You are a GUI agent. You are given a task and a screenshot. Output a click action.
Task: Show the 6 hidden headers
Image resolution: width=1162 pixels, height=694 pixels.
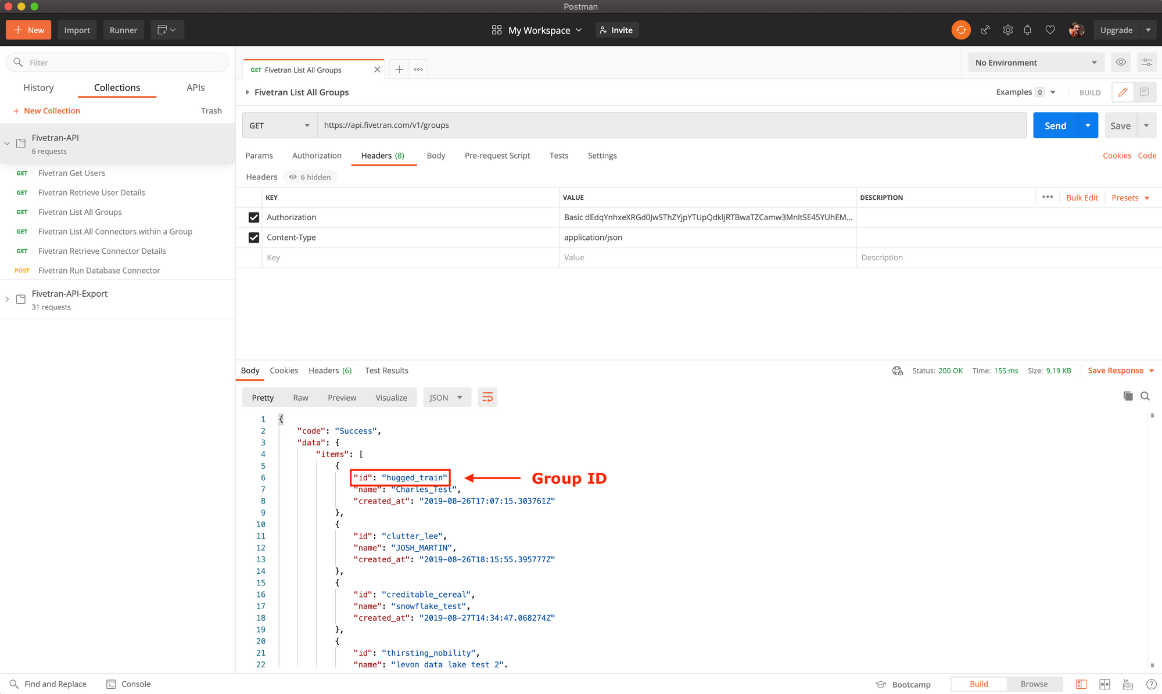coord(310,177)
